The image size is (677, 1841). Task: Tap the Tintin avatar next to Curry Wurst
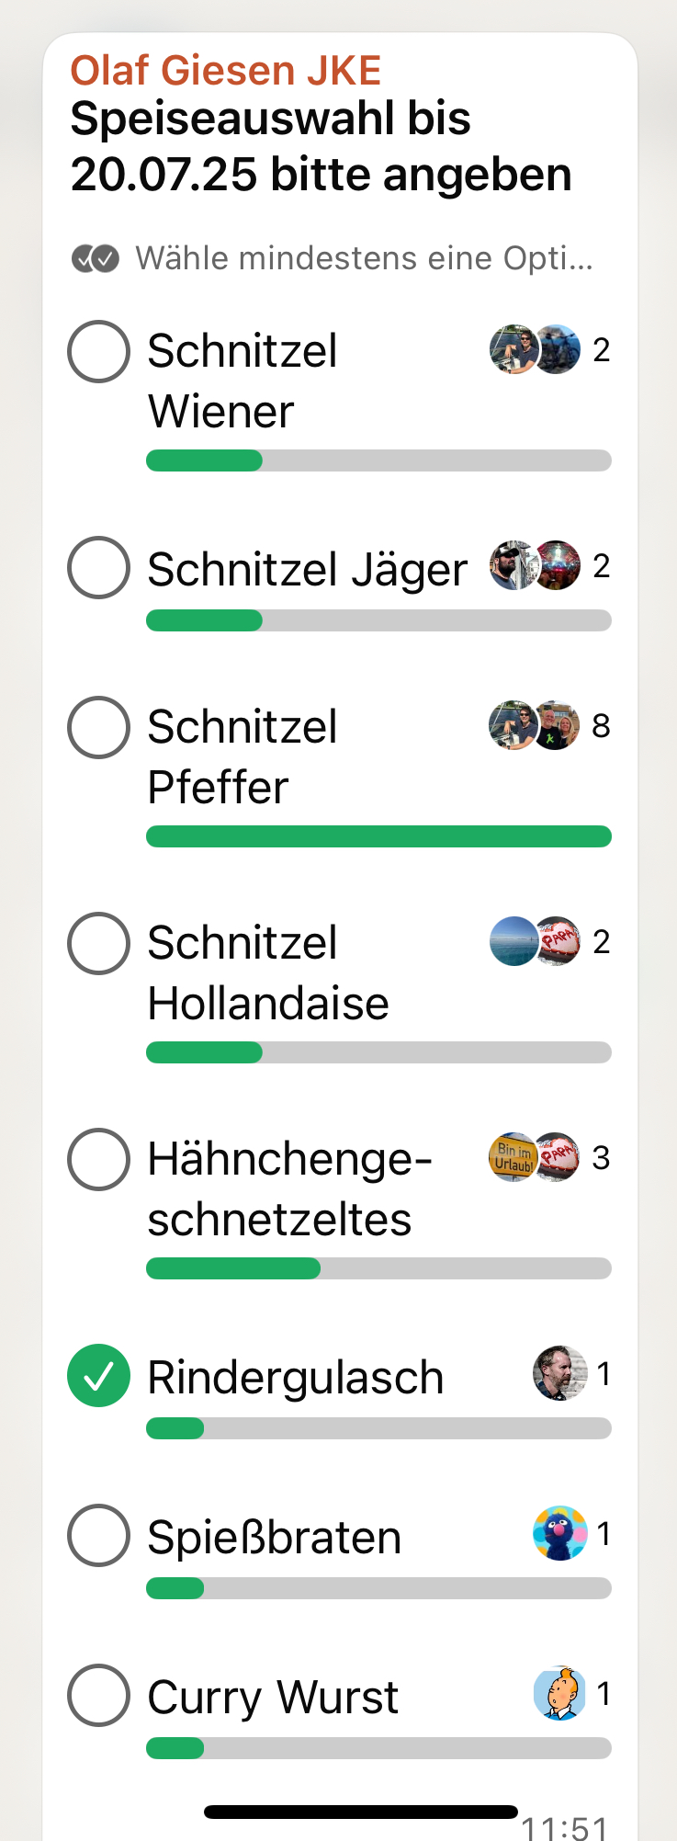tap(559, 1693)
